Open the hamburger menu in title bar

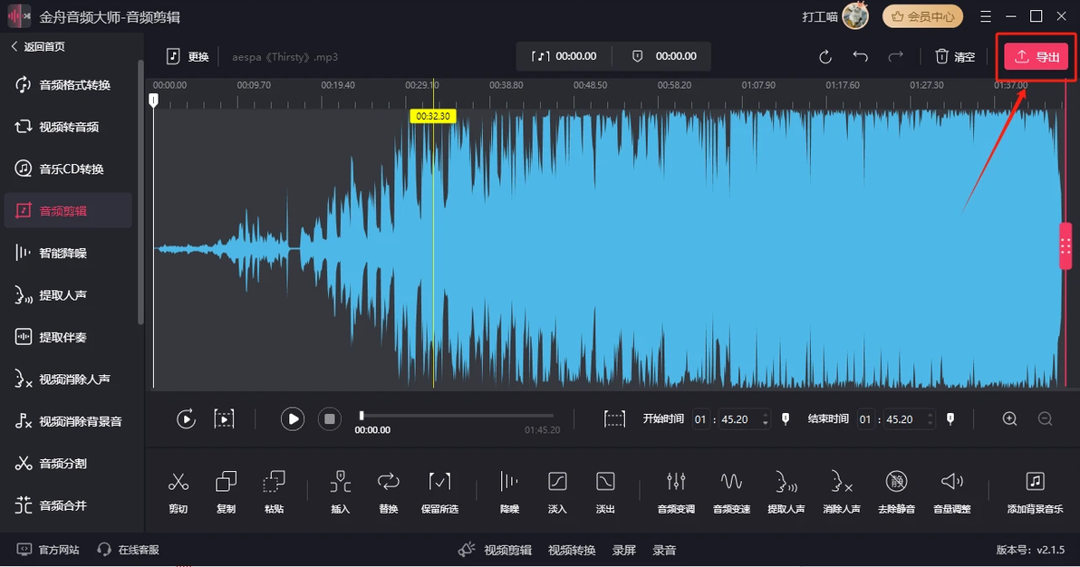click(x=986, y=16)
